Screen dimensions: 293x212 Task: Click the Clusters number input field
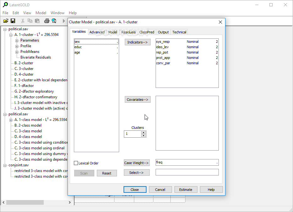pyautogui.click(x=132, y=134)
